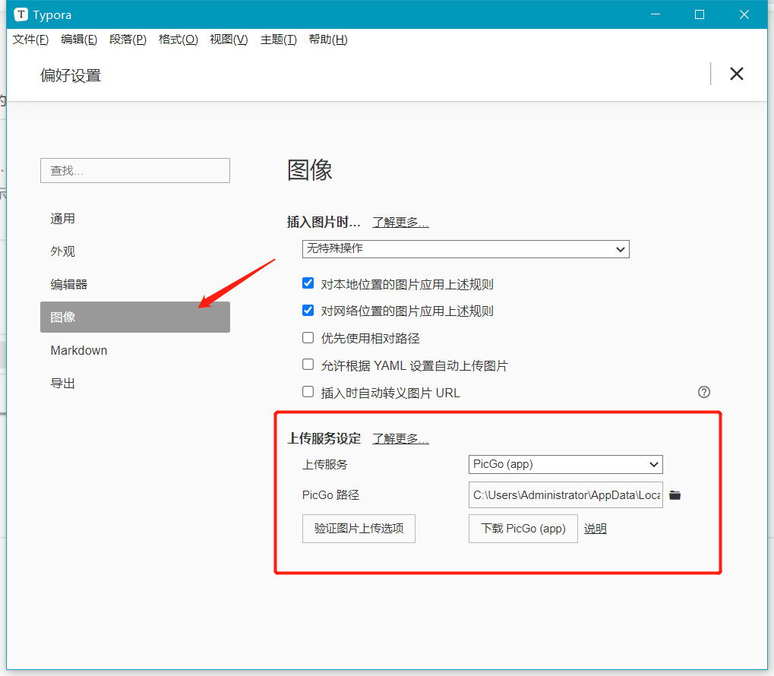Open 了解更多 link beside 上传服务设定

(400, 438)
